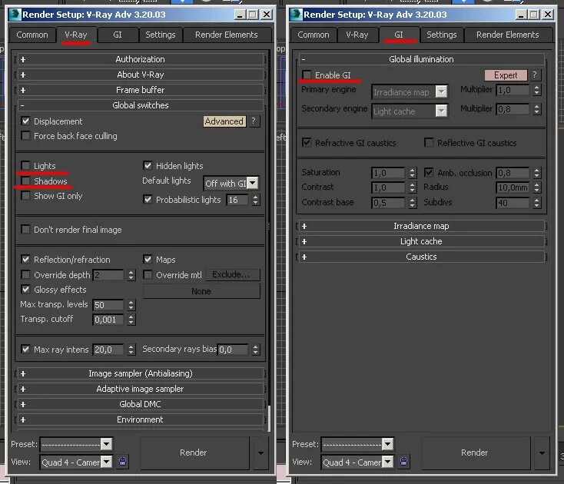Expand the Frame buffer rollout
The height and width of the screenshot is (484, 564).
(x=141, y=90)
